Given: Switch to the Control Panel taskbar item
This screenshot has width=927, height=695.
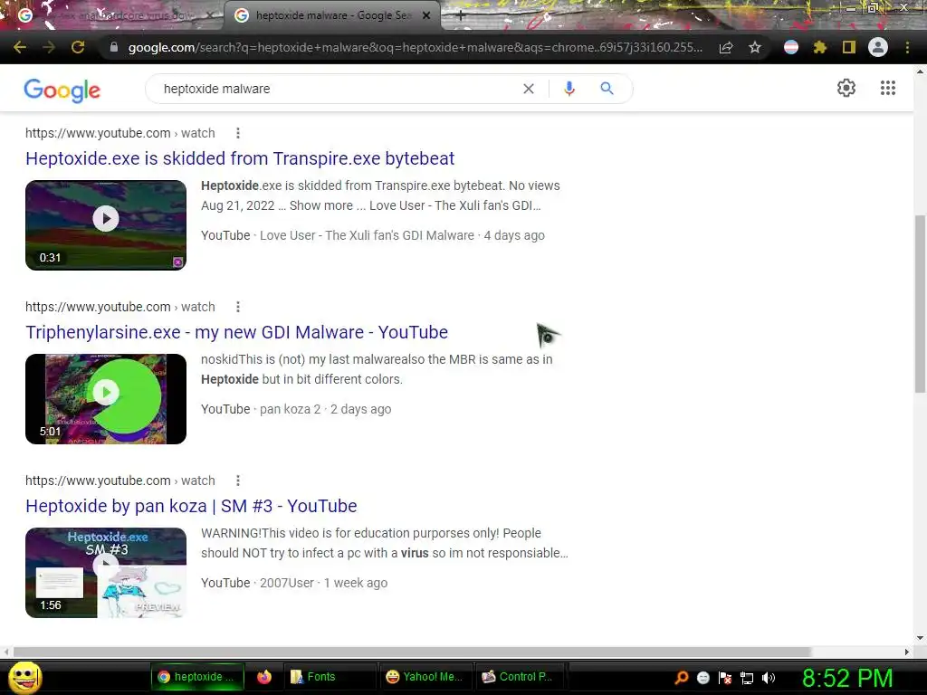Looking at the screenshot, I should tap(521, 677).
